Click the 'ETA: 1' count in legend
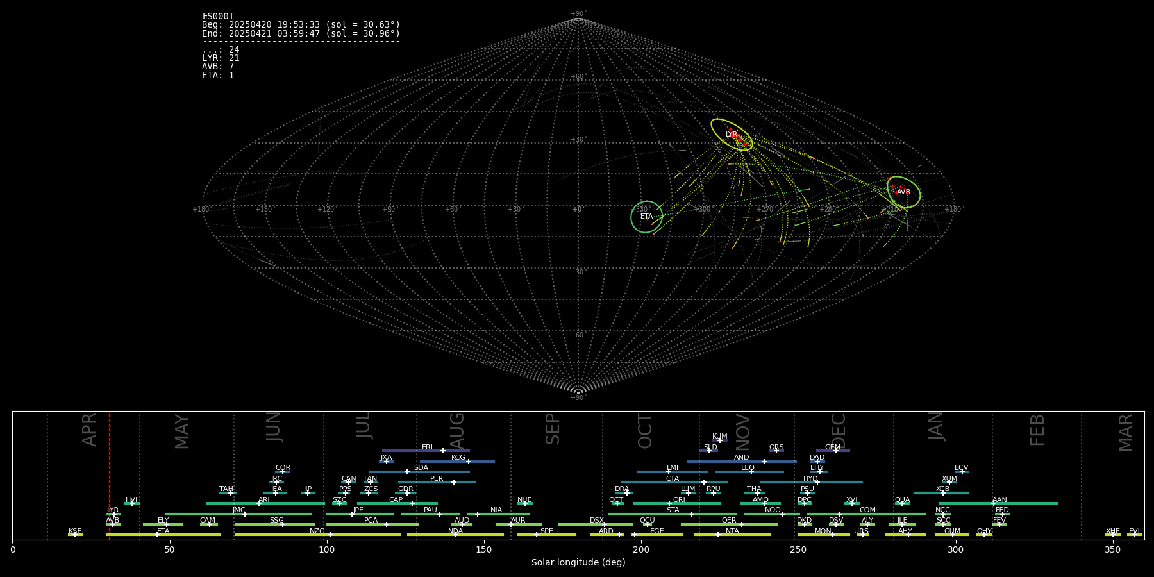 (218, 76)
